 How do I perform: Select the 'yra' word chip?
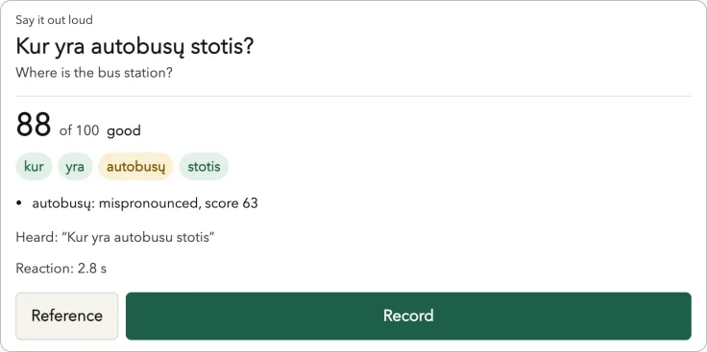(x=75, y=167)
